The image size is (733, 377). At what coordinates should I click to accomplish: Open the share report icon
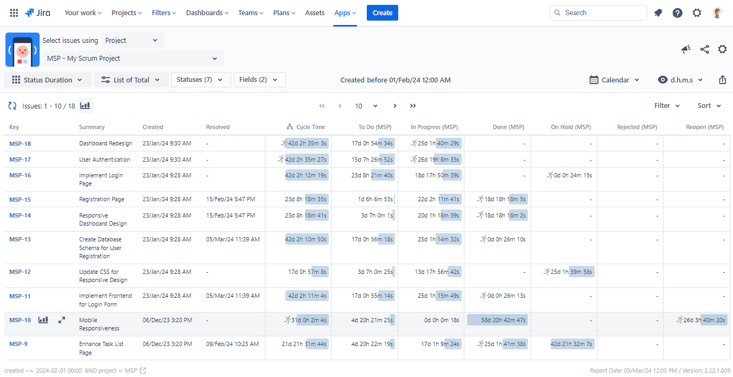point(704,49)
